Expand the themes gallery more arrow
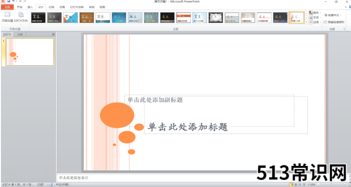This screenshot has height=187, width=351. [306, 22]
